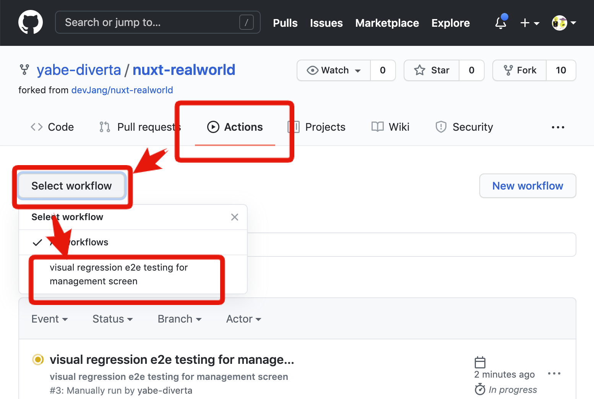Click the Select workflow button
The width and height of the screenshot is (594, 399).
[x=72, y=186]
